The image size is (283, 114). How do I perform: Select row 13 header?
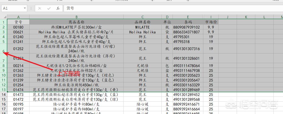point(4,90)
